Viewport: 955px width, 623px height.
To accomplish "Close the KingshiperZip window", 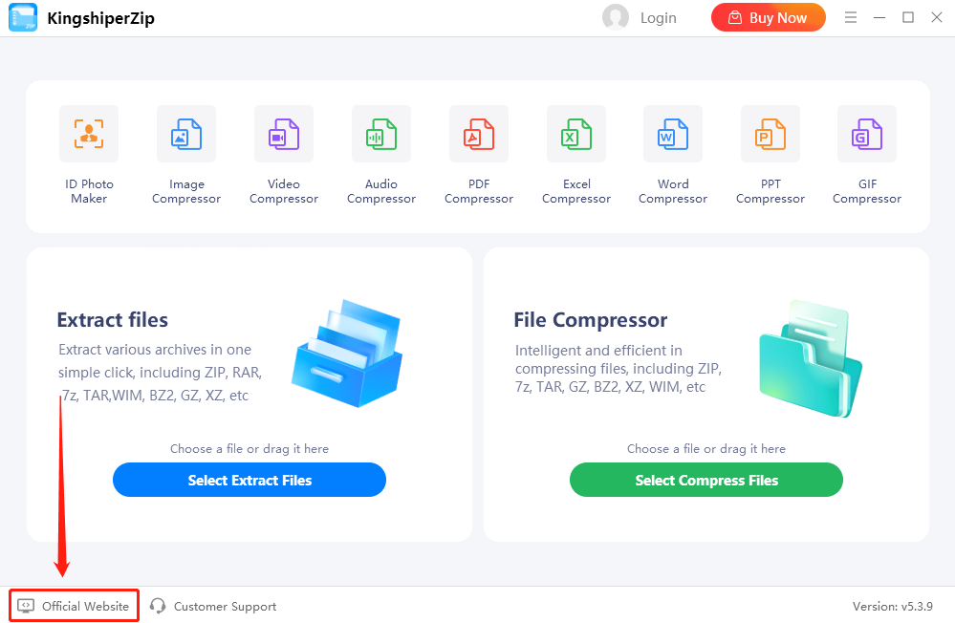I will point(937,17).
